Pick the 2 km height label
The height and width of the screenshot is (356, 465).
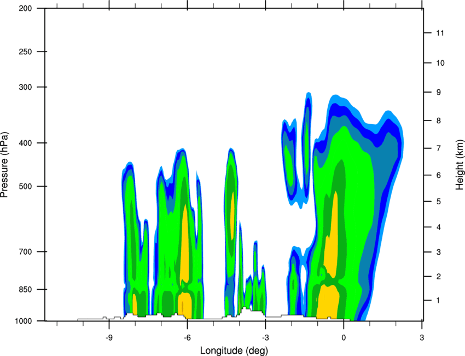[439, 277]
